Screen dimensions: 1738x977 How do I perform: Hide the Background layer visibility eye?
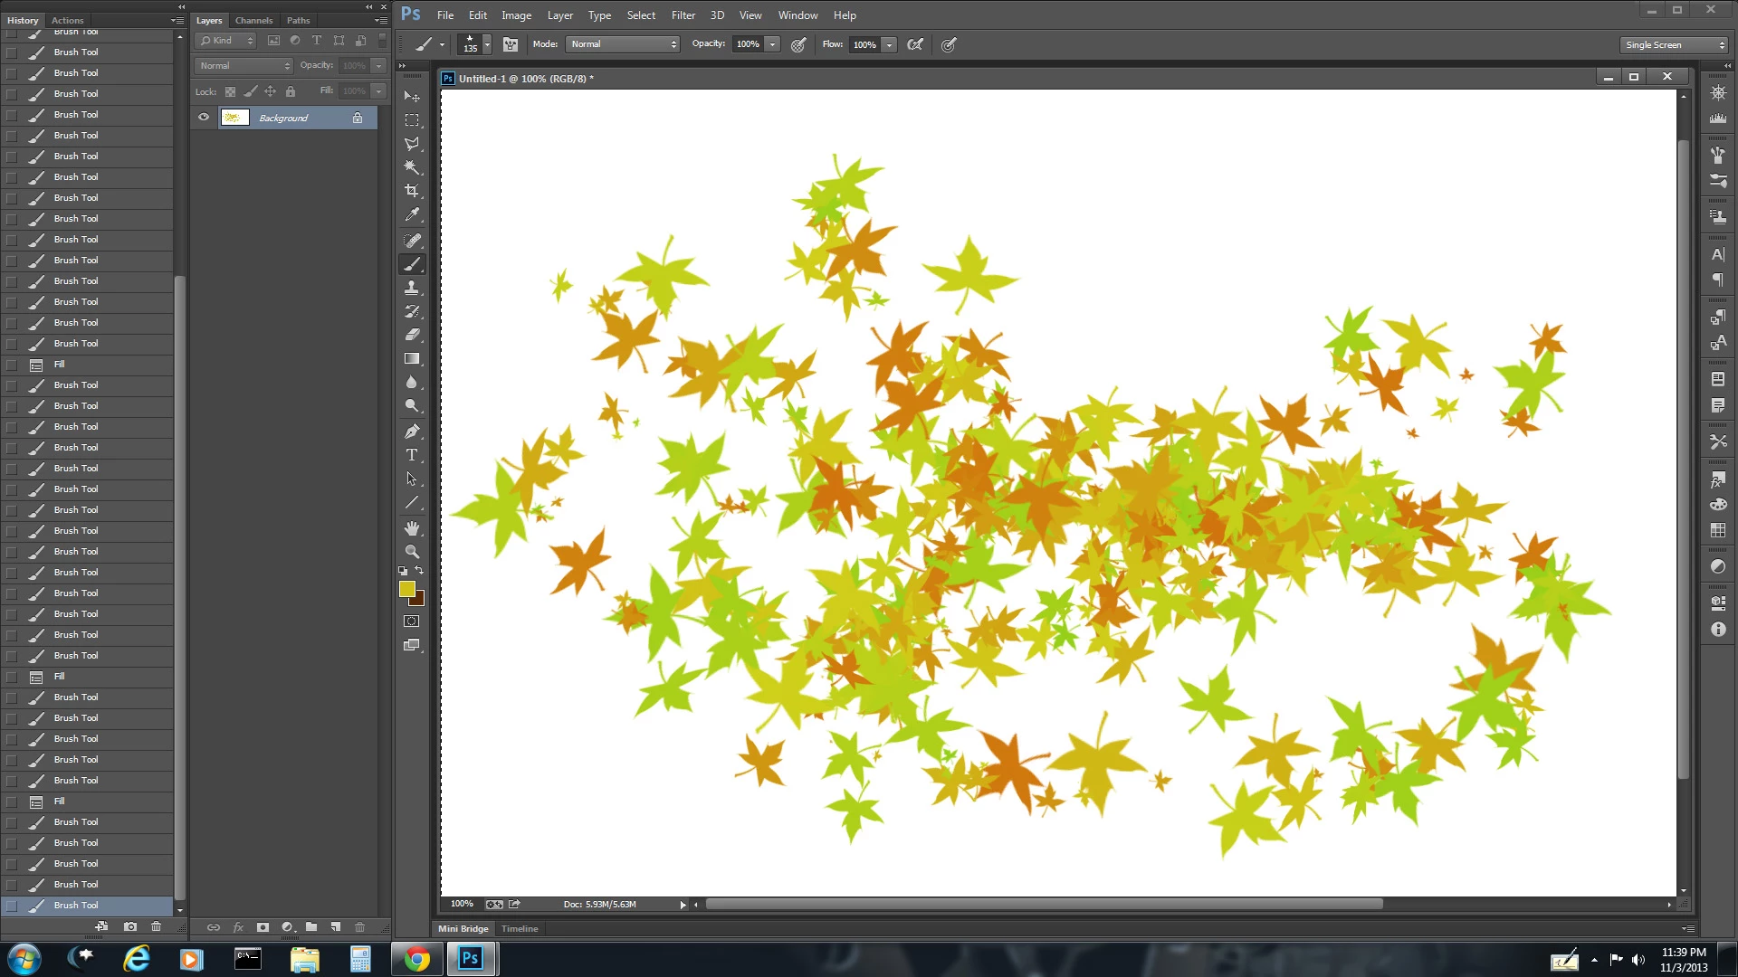tap(204, 118)
